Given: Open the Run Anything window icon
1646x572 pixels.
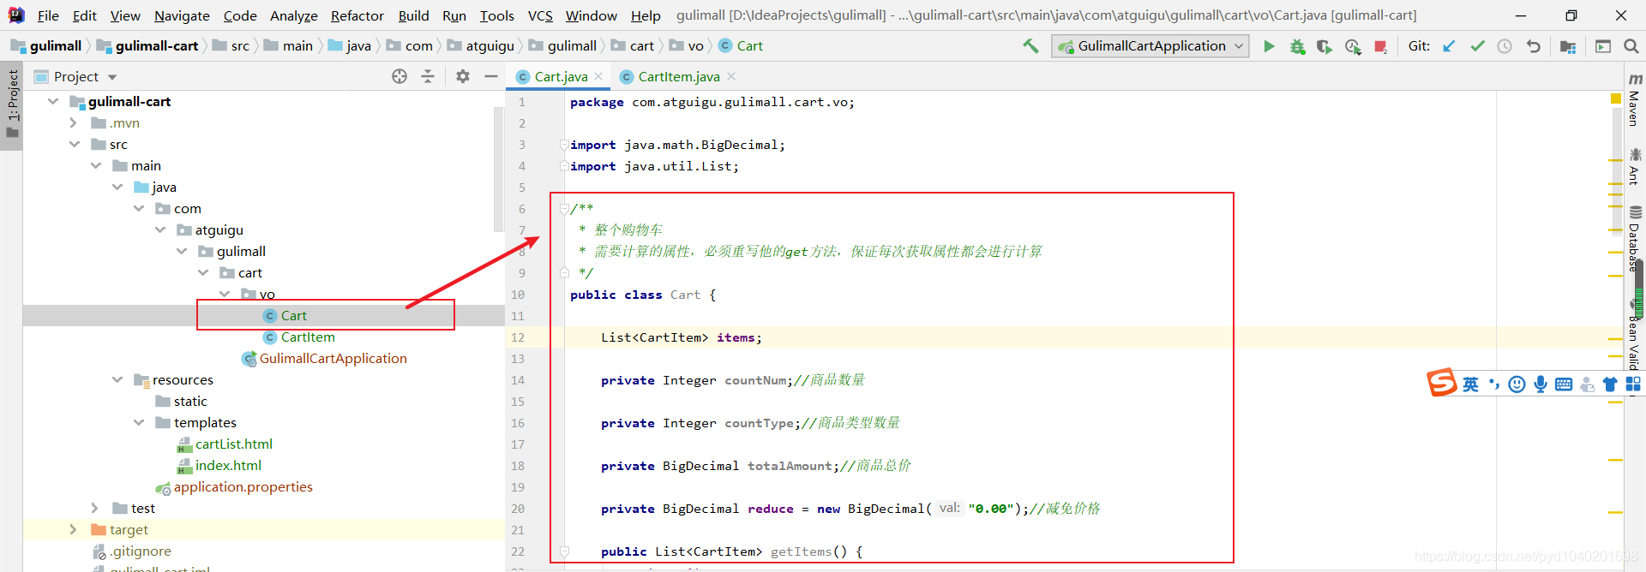Looking at the screenshot, I should click(x=1602, y=46).
